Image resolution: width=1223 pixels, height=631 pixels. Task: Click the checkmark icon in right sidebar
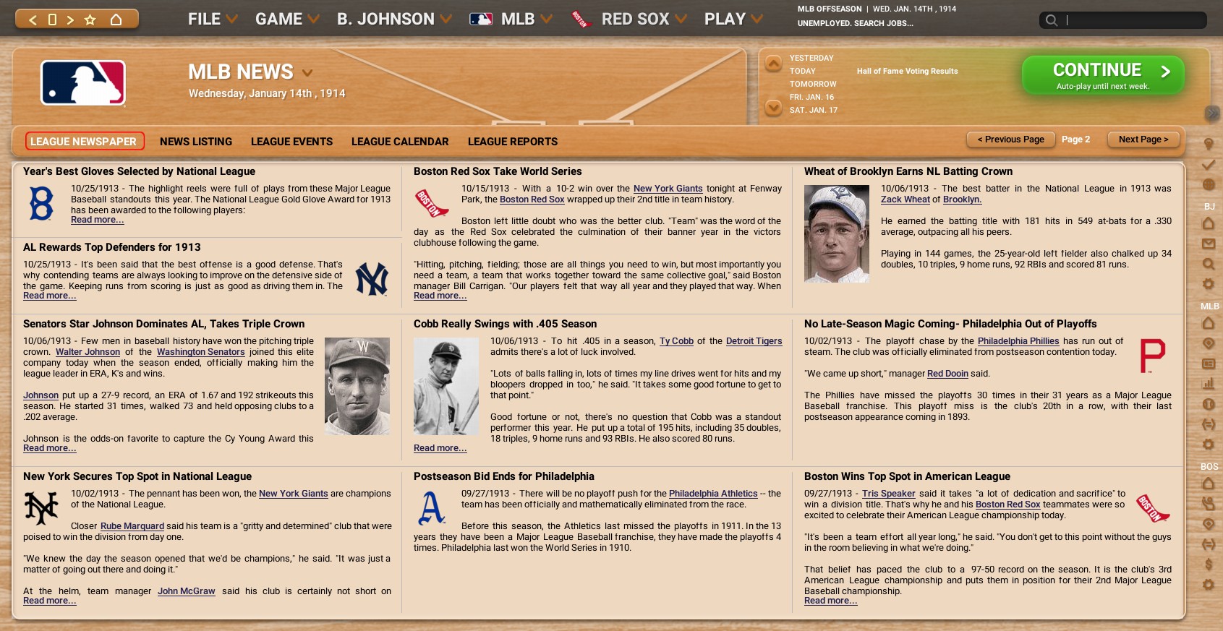coord(1209,165)
